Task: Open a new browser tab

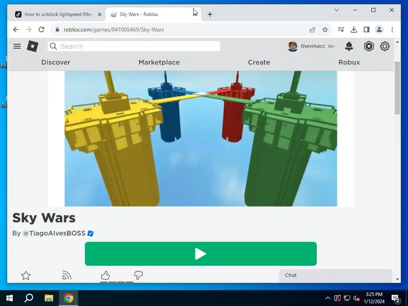Action: click(x=210, y=14)
